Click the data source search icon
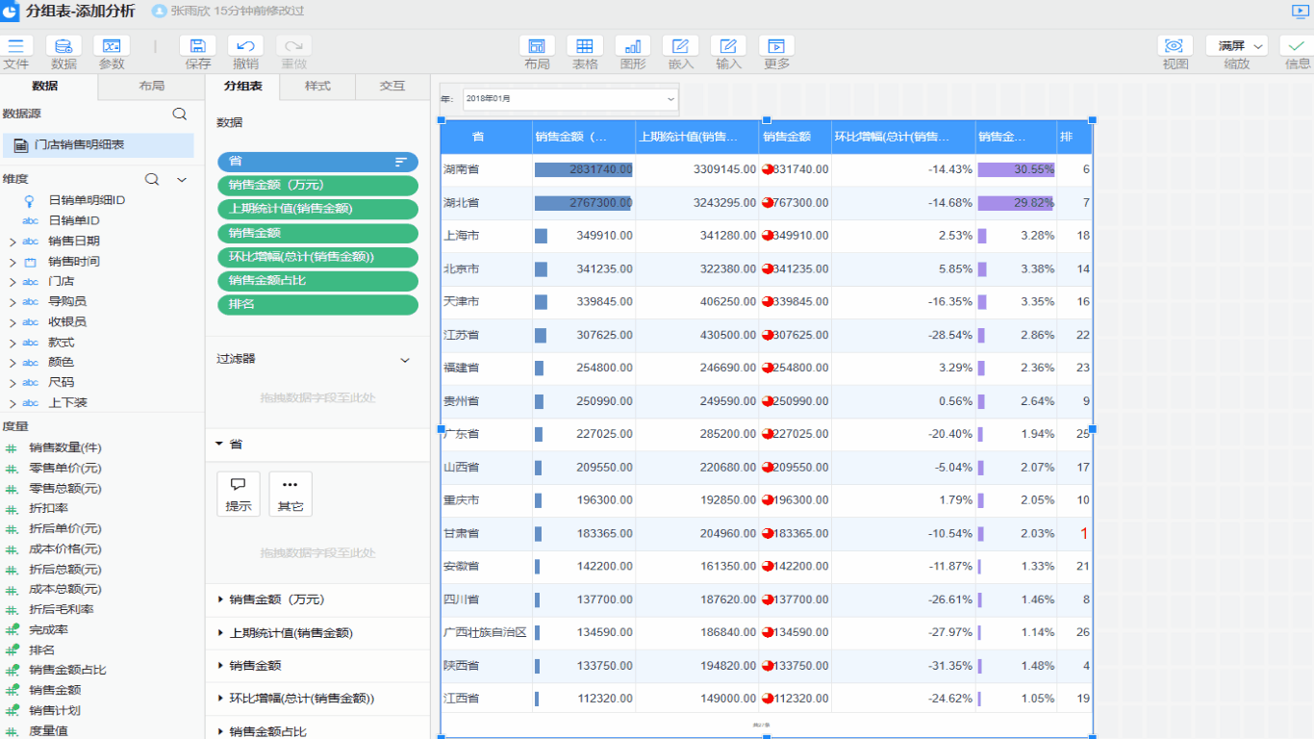 click(180, 114)
